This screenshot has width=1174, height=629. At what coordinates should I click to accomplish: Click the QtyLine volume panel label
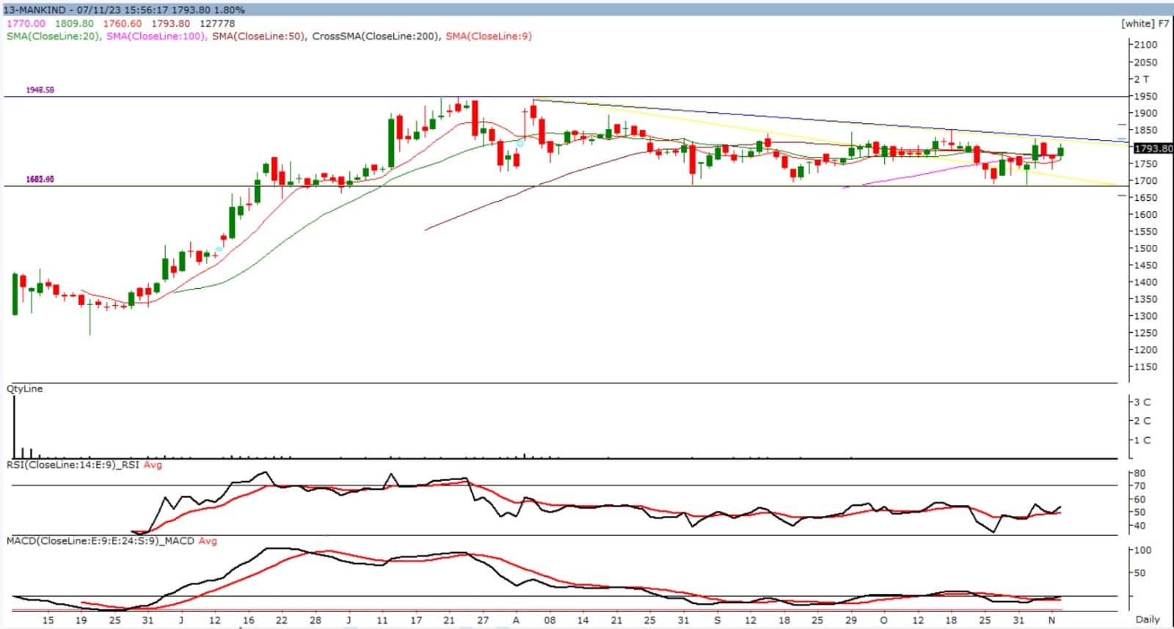25,389
